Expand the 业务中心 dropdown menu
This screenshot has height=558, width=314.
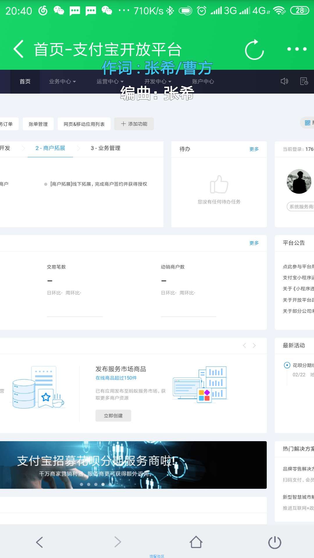pyautogui.click(x=62, y=81)
